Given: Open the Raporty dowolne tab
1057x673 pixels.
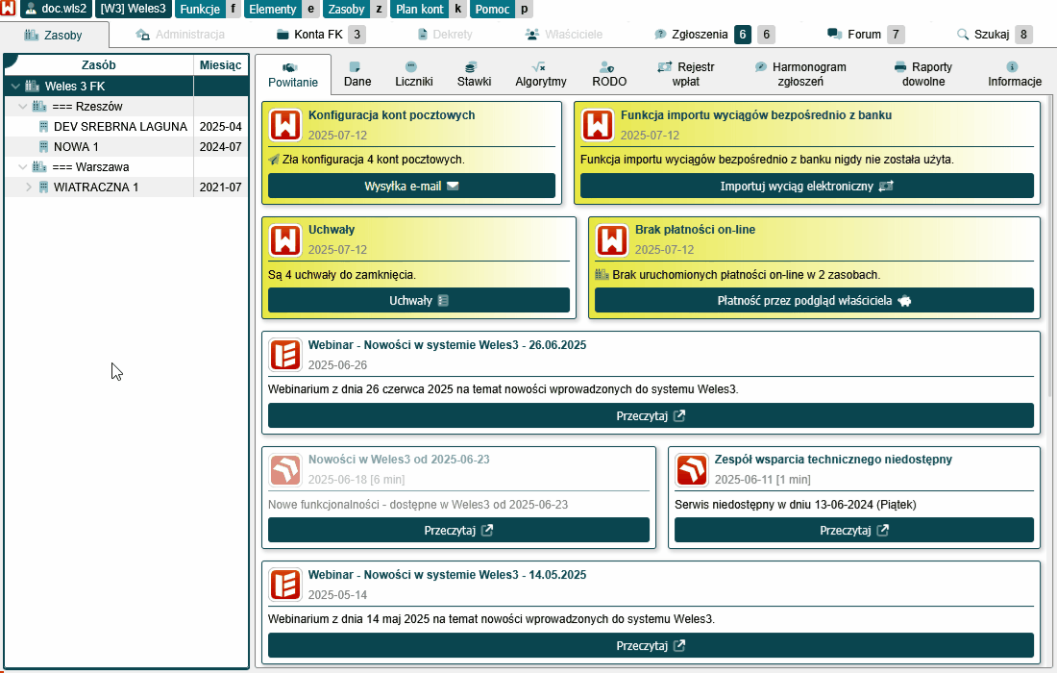Looking at the screenshot, I should click(x=922, y=74).
